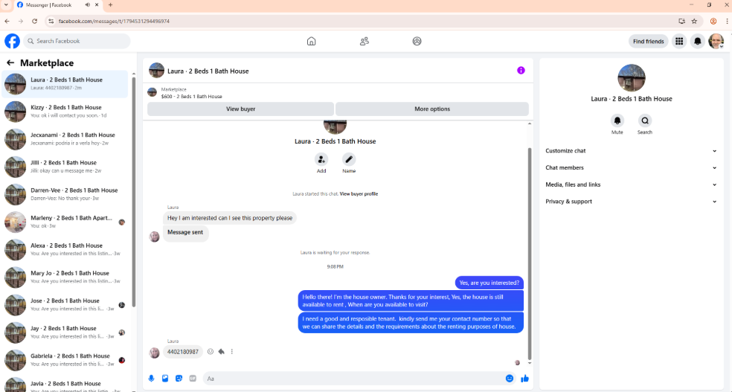Open Darren-Vee 2 Beds 1 Bath House chat
732x392 pixels.
tap(65, 194)
